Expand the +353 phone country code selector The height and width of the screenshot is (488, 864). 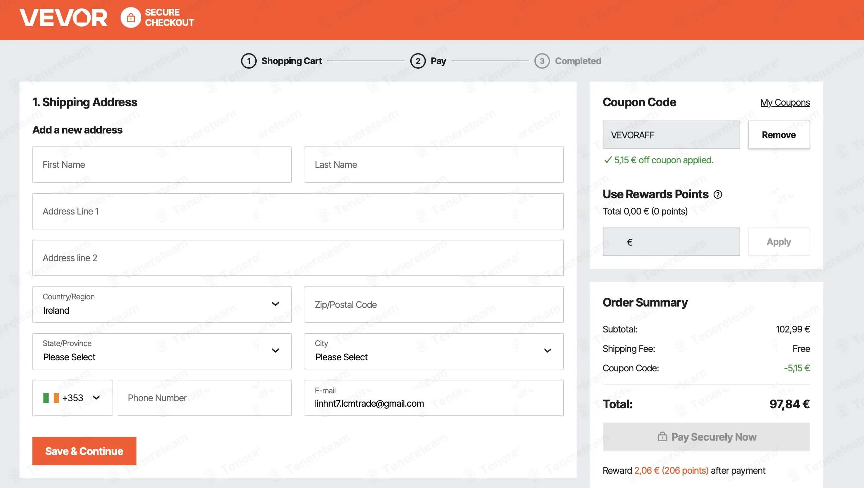tap(72, 398)
